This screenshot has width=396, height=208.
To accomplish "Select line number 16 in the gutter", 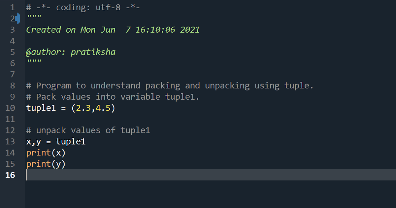I will click(10, 175).
